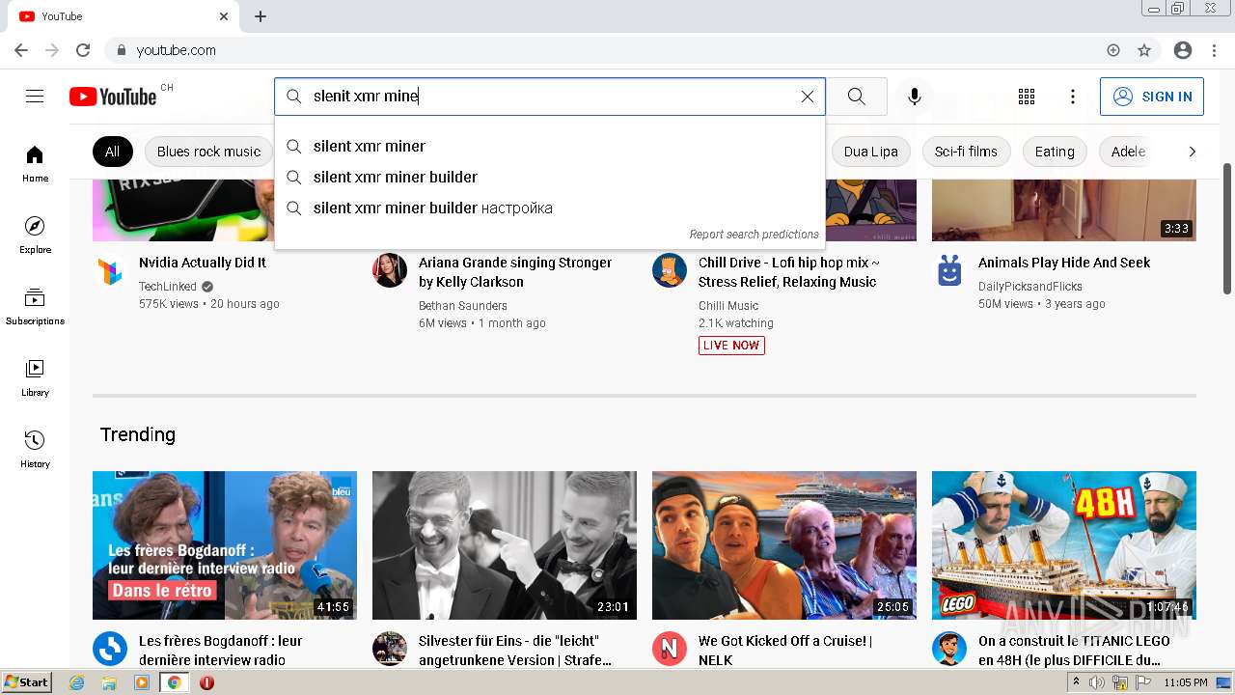
Task: Click the SIGN IN button
Action: (1152, 97)
